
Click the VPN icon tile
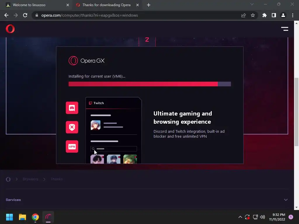pyautogui.click(x=72, y=146)
